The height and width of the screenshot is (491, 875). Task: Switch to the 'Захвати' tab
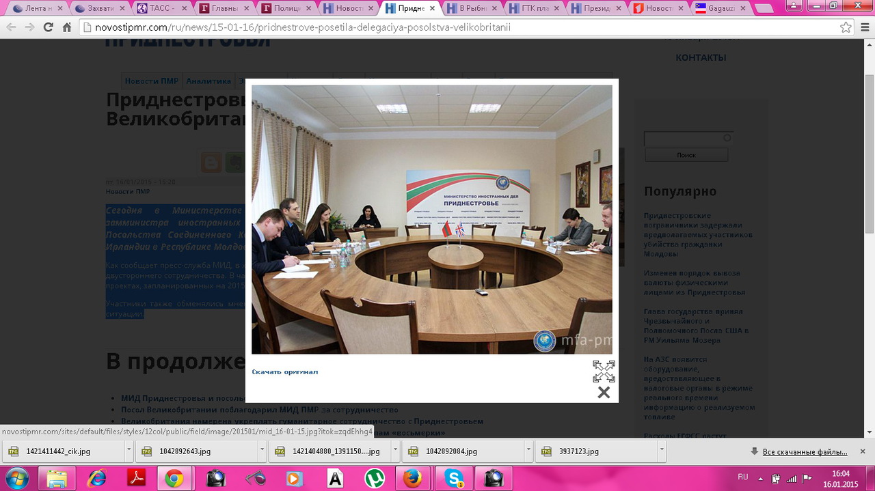tap(100, 8)
